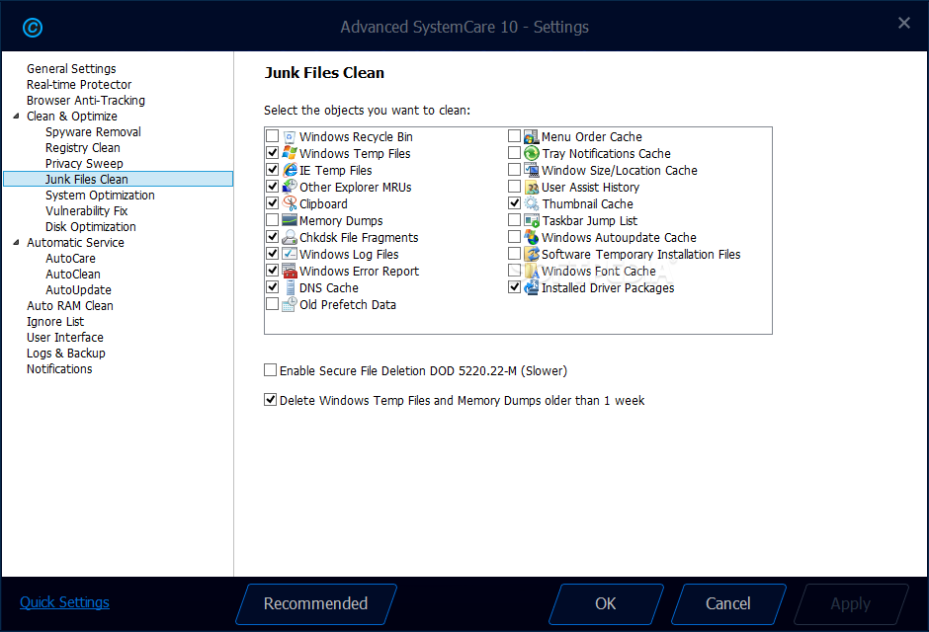
Task: Click the Apply button
Action: (851, 603)
